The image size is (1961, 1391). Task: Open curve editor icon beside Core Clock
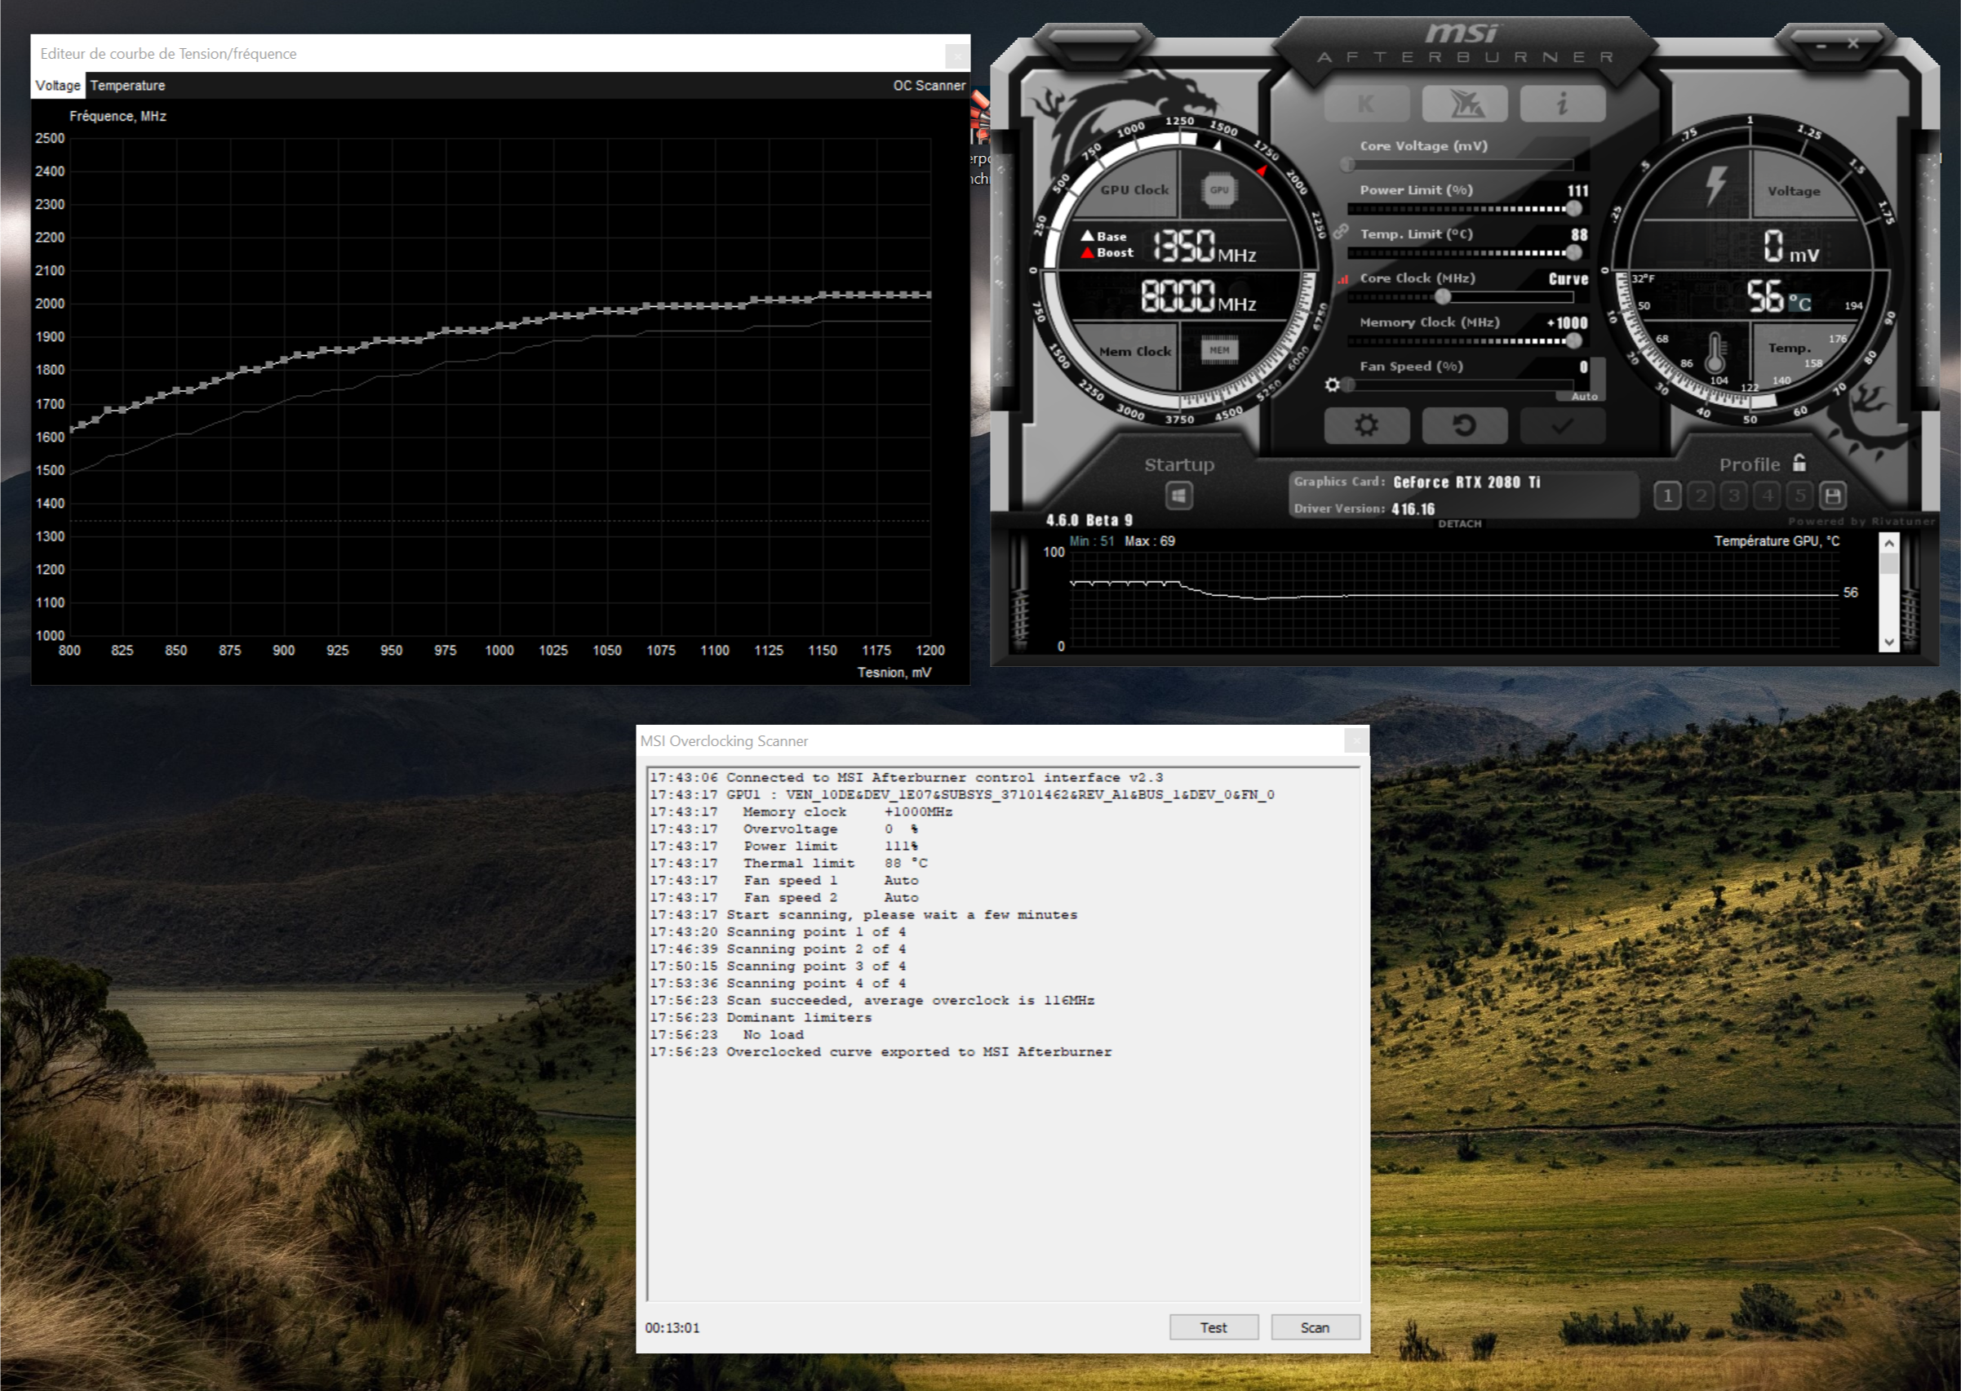pyautogui.click(x=1342, y=279)
